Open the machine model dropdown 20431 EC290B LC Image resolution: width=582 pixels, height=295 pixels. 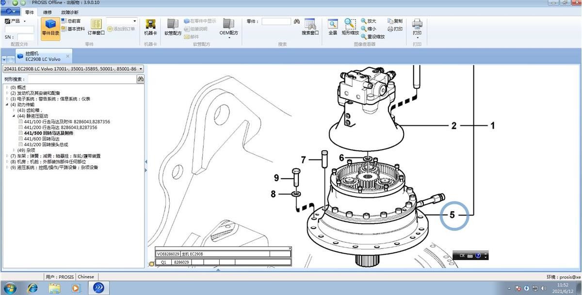[x=73, y=69]
